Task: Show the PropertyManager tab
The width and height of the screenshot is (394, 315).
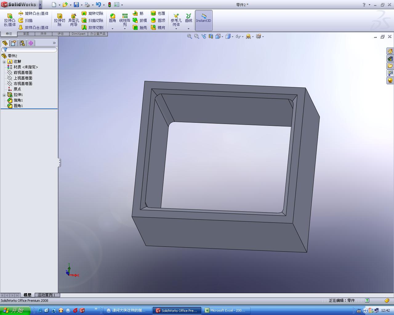Action: (14, 43)
